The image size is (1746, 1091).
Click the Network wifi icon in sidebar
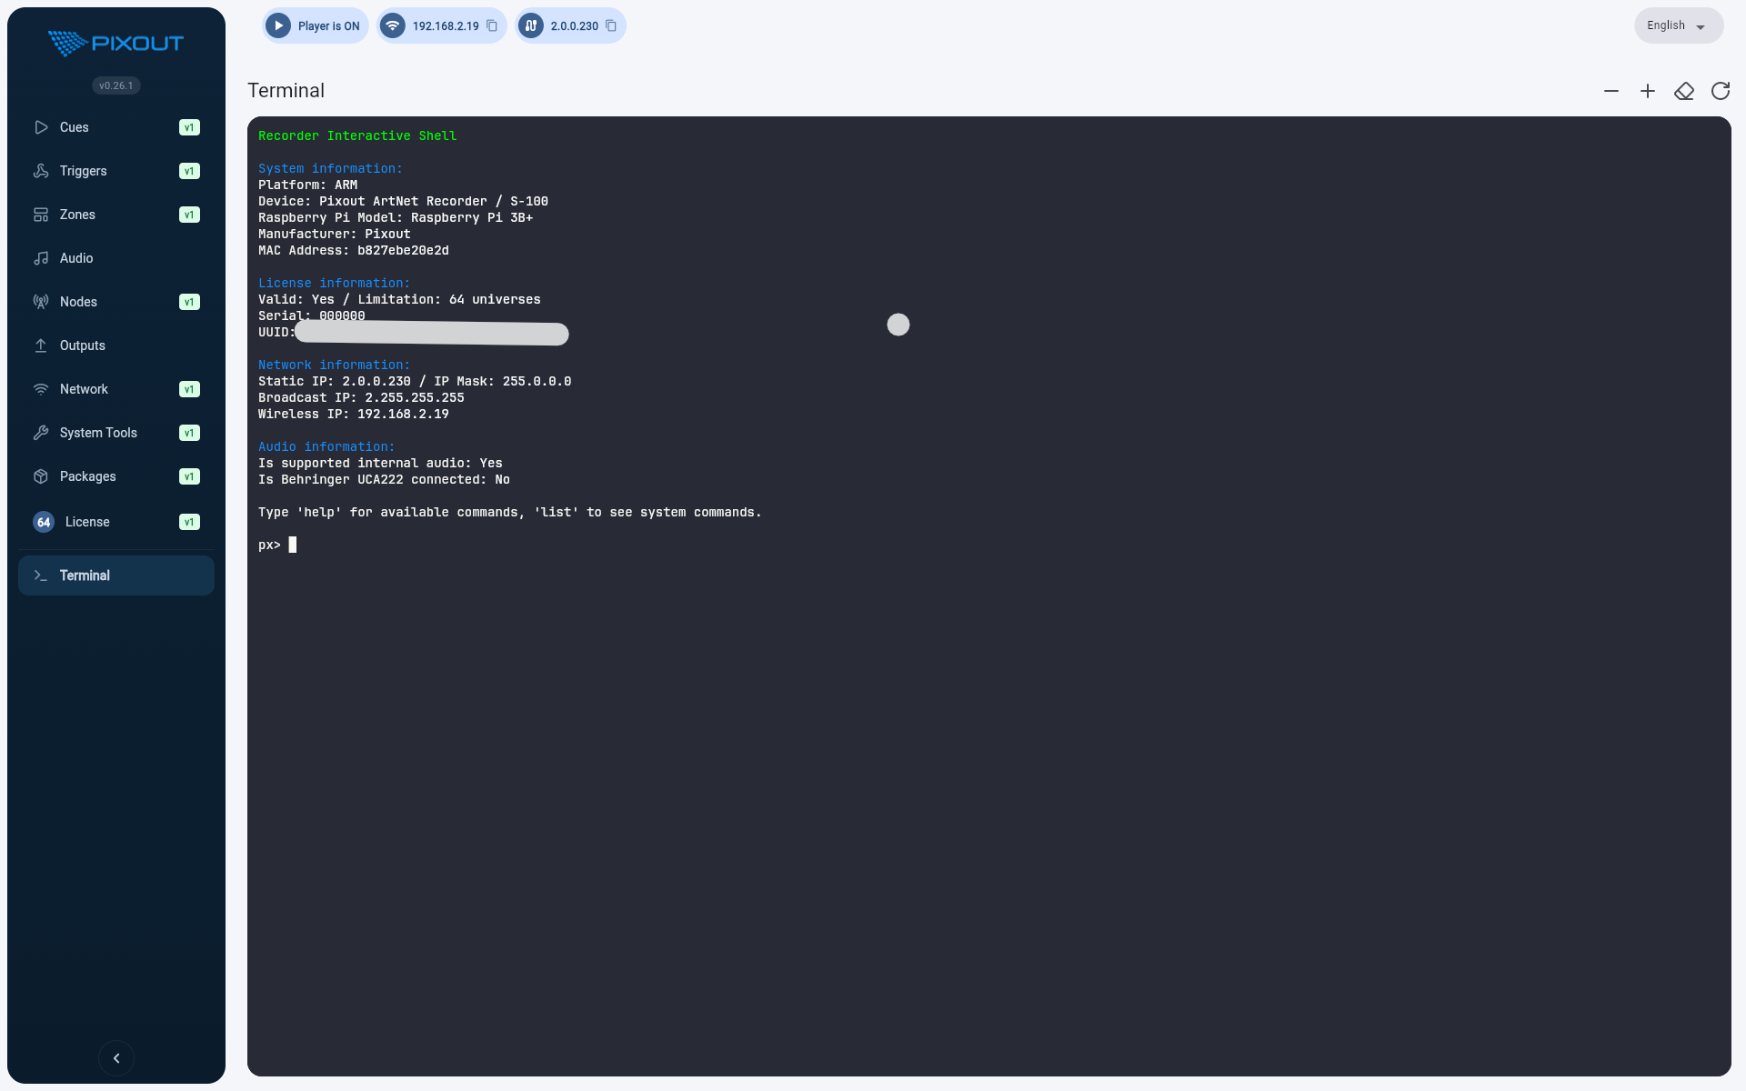tap(41, 389)
